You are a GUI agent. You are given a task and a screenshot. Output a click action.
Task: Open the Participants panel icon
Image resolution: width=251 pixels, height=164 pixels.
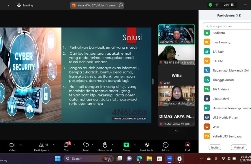coord(41,145)
